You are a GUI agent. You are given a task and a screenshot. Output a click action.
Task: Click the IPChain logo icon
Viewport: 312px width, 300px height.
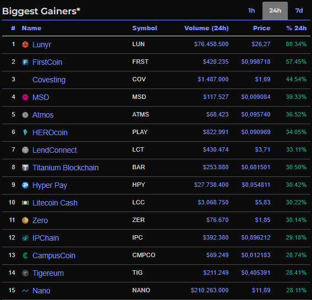click(x=25, y=238)
